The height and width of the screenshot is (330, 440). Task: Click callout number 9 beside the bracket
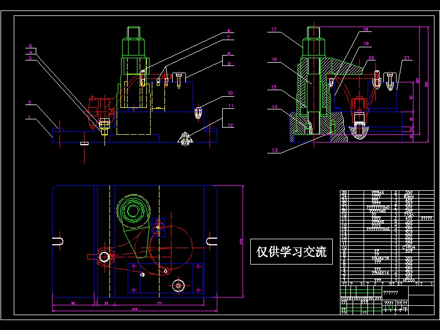tap(229, 64)
